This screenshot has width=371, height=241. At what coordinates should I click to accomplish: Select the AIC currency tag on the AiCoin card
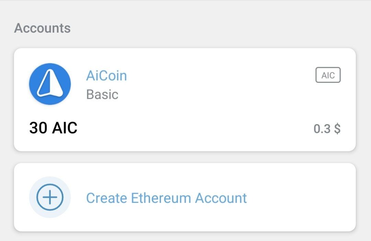[x=328, y=75]
